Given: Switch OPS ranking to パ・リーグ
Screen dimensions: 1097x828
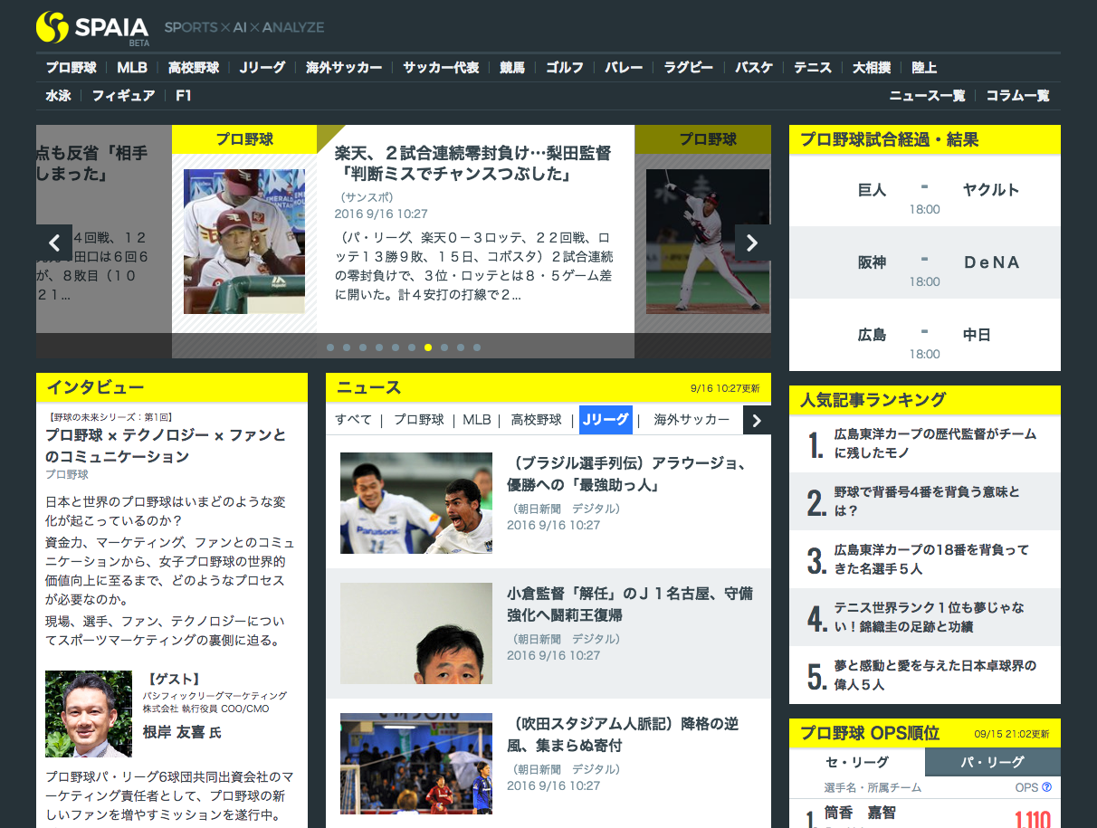Looking at the screenshot, I should click(993, 762).
